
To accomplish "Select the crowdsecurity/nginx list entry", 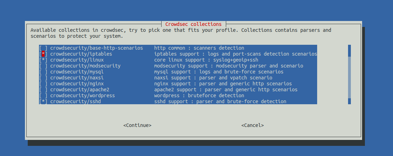I will pos(77,84).
